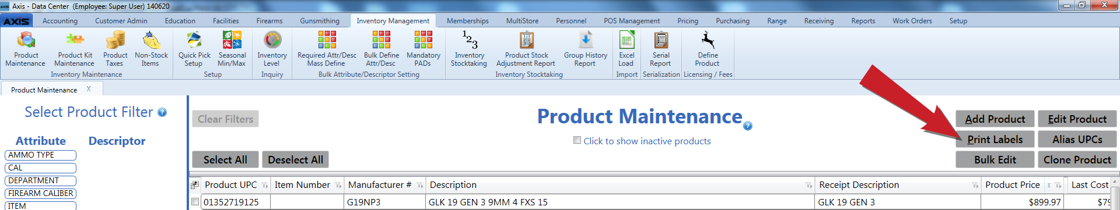Open Product UPC column filter

(264, 186)
